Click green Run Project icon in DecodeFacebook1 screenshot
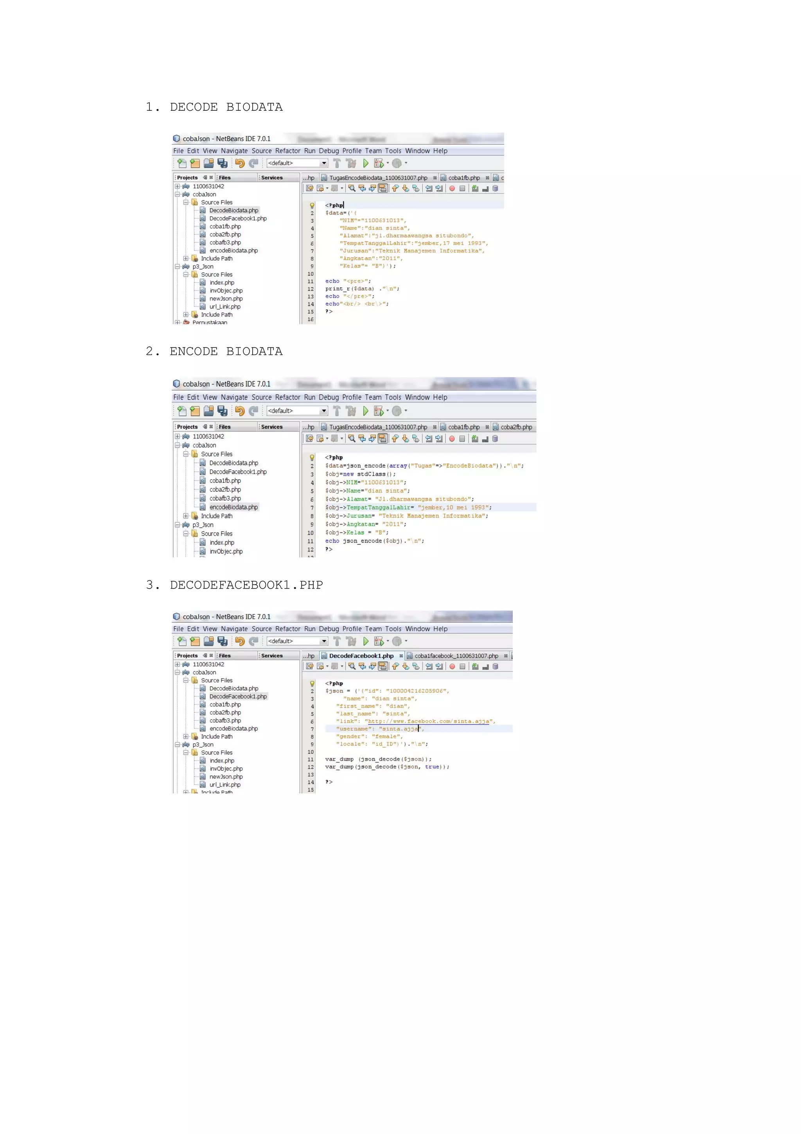The height and width of the screenshot is (1134, 801). coord(366,641)
